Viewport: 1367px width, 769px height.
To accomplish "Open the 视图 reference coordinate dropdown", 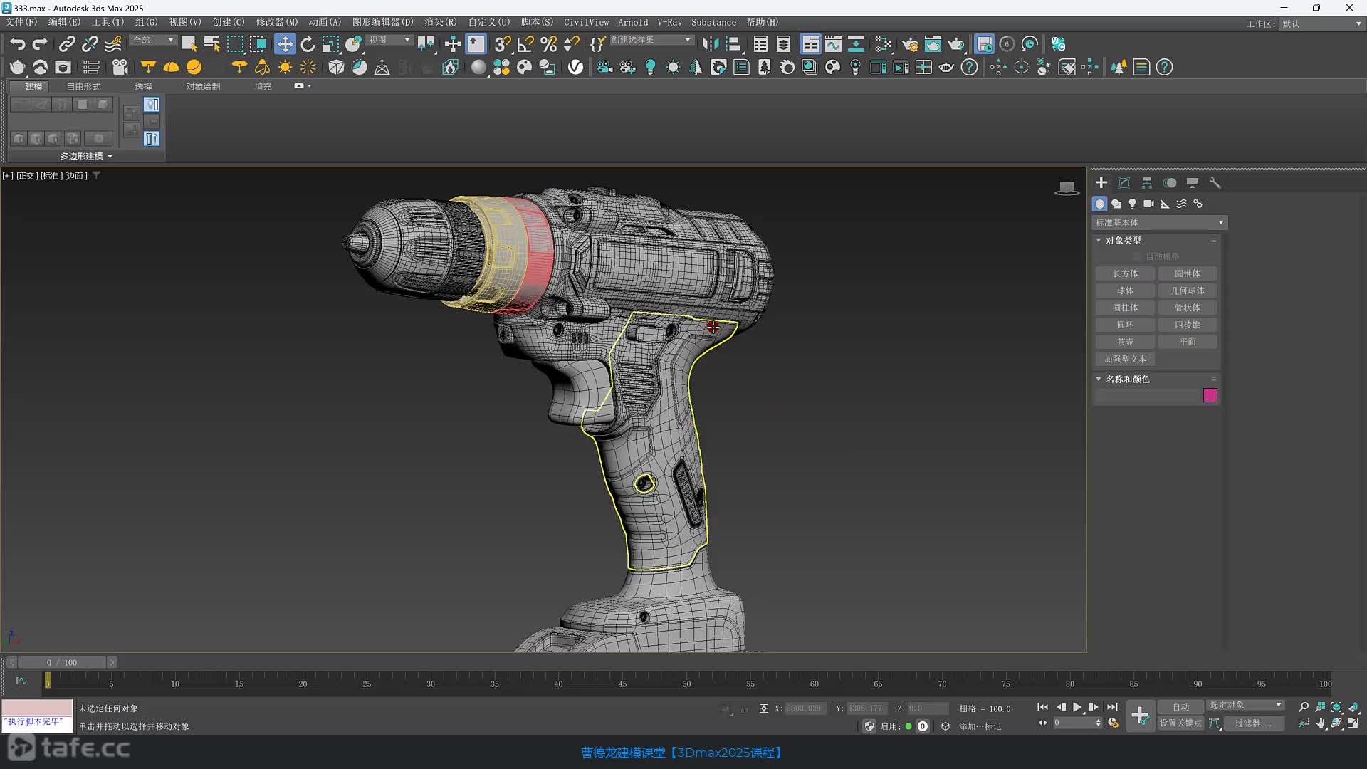I will point(389,41).
